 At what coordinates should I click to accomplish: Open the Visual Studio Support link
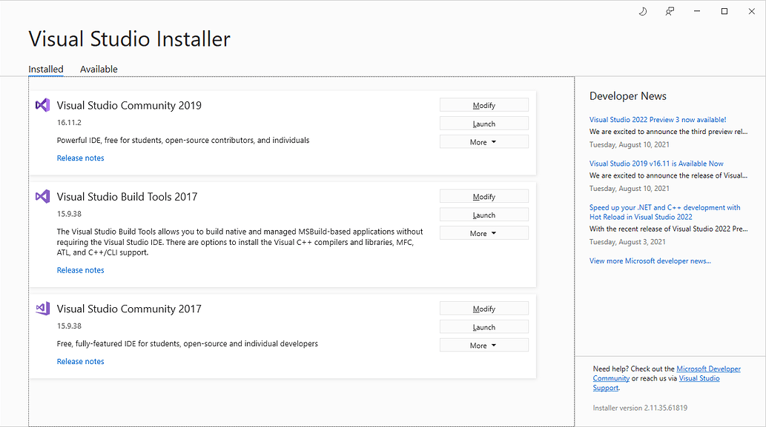point(656,383)
